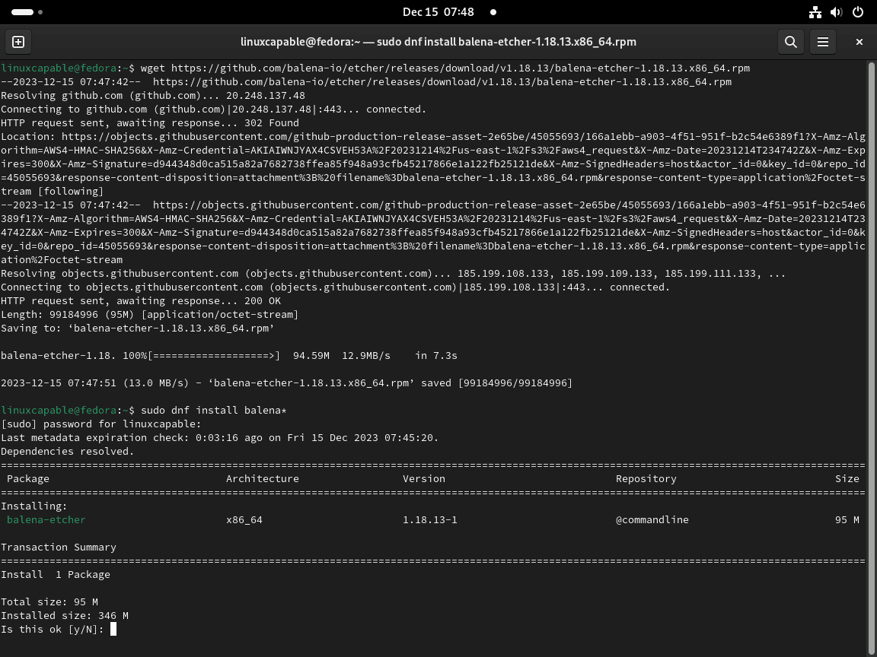
Task: Click 'Dependencies resolved.' line
Action: click(x=68, y=451)
